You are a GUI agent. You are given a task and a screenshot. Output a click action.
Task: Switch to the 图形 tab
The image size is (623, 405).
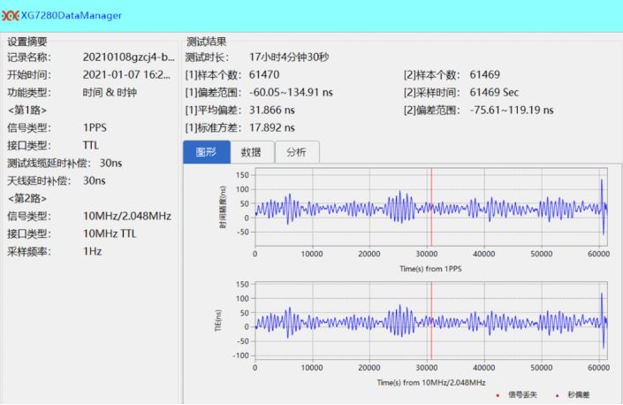tap(205, 152)
